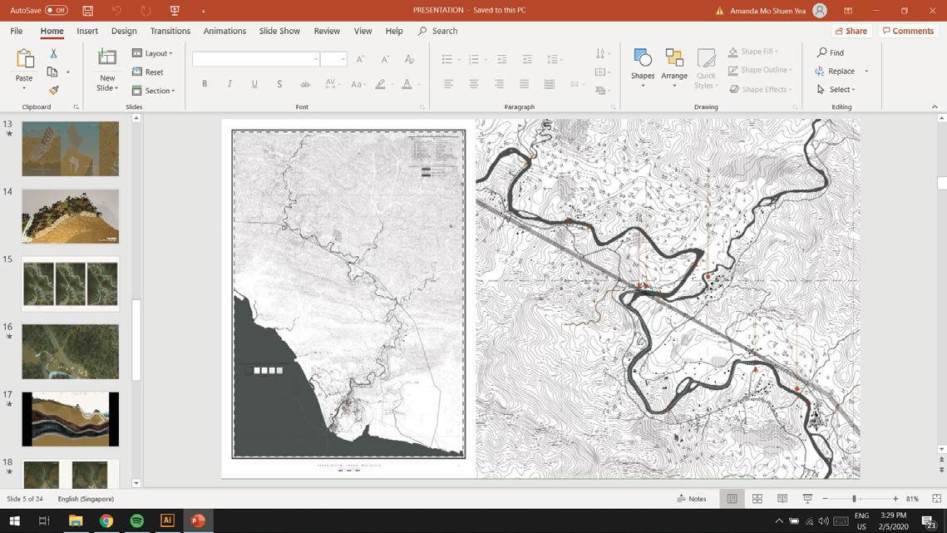
Task: Click the Share button
Action: 851,31
